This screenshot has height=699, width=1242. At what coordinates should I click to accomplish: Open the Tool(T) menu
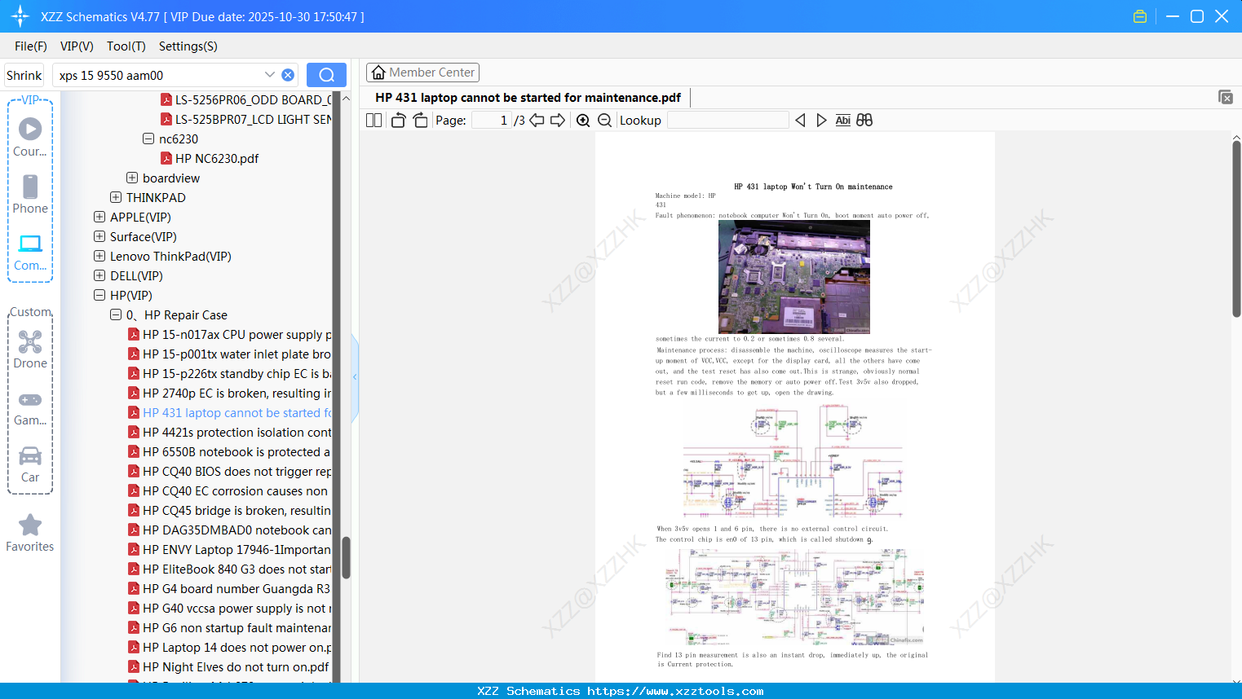click(x=126, y=46)
